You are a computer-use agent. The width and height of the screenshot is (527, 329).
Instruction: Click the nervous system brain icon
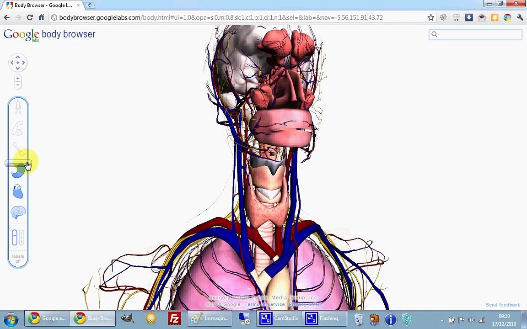coord(18,212)
